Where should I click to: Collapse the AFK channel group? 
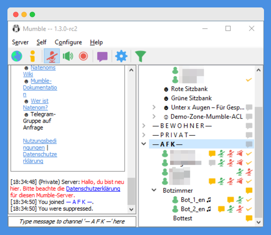144,144
